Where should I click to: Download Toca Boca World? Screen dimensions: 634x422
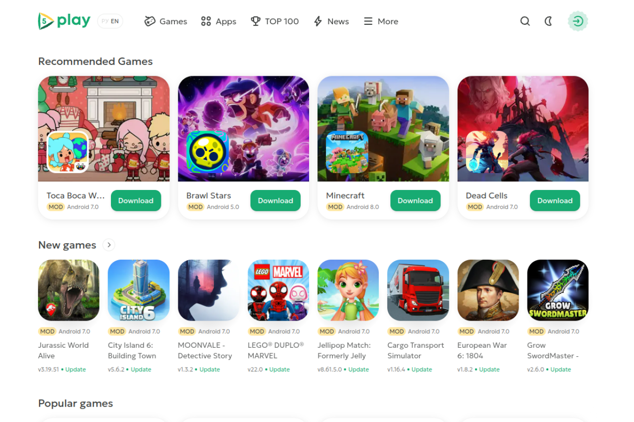point(136,200)
